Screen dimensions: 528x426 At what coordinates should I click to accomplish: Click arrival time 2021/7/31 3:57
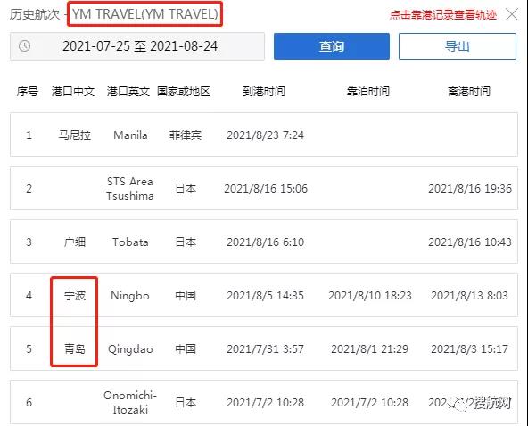point(266,349)
